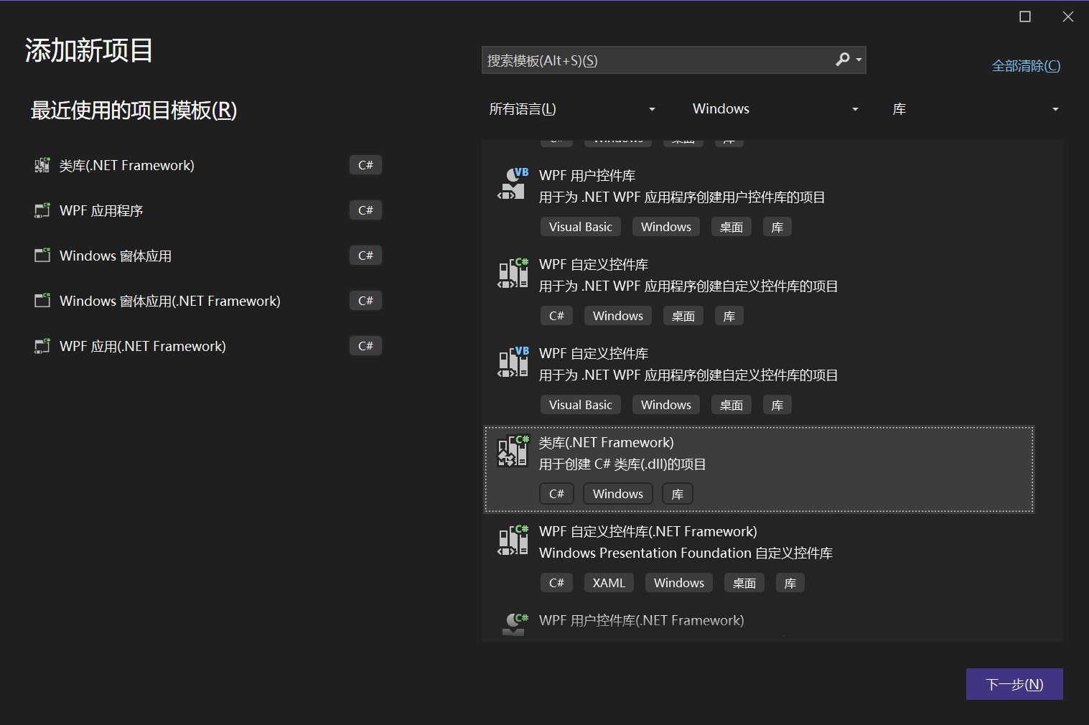
Task: Click the Visual Basic tag under WPF 用户控件库
Action: click(581, 227)
